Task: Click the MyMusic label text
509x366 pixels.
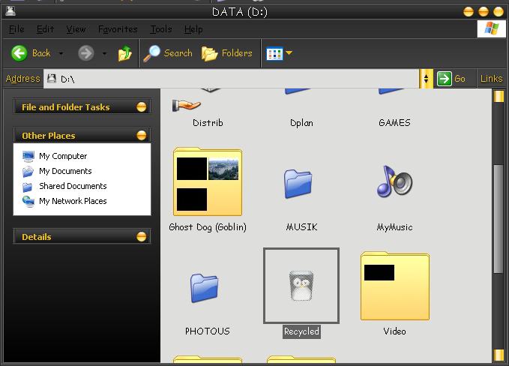Action: point(394,227)
